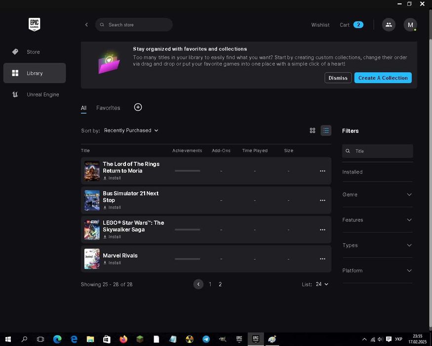Open Telegram from taskbar
The height and width of the screenshot is (346, 432).
206,339
